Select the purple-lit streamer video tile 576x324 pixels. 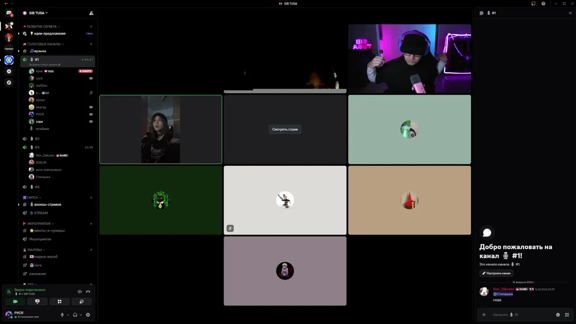click(x=409, y=58)
